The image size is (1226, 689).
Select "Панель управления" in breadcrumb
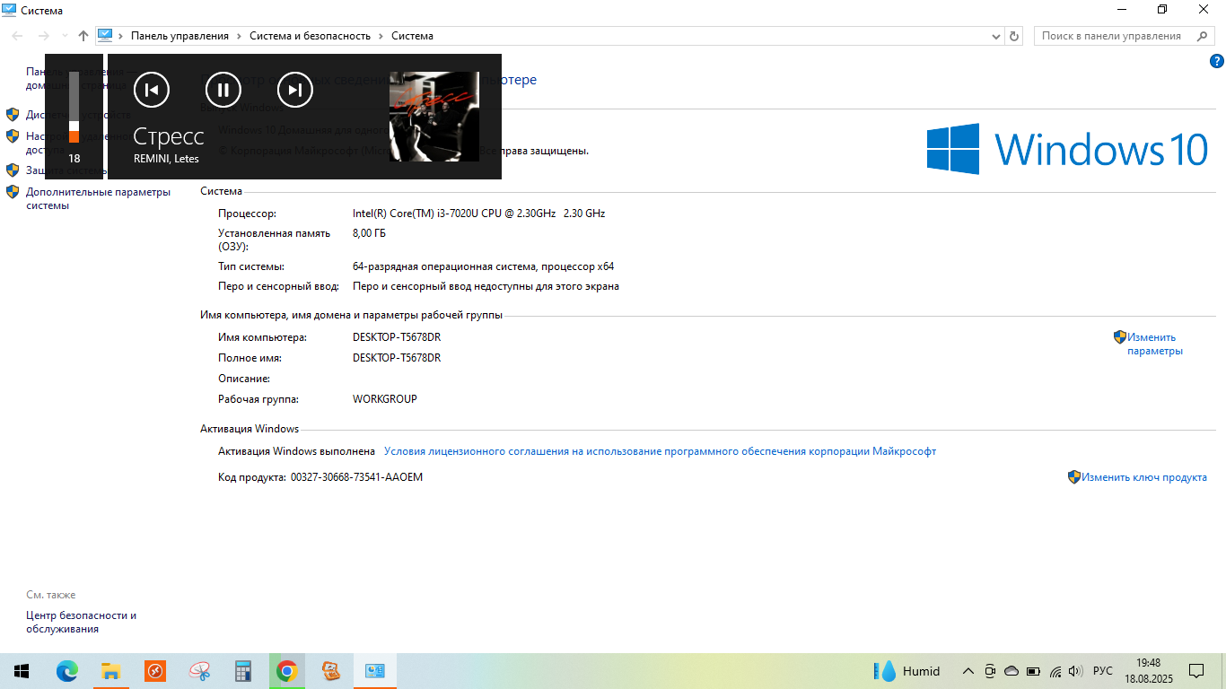click(x=180, y=36)
